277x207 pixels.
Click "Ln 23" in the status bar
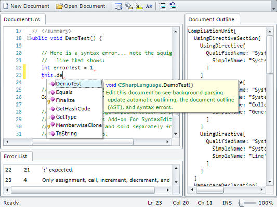pyautogui.click(x=155, y=203)
